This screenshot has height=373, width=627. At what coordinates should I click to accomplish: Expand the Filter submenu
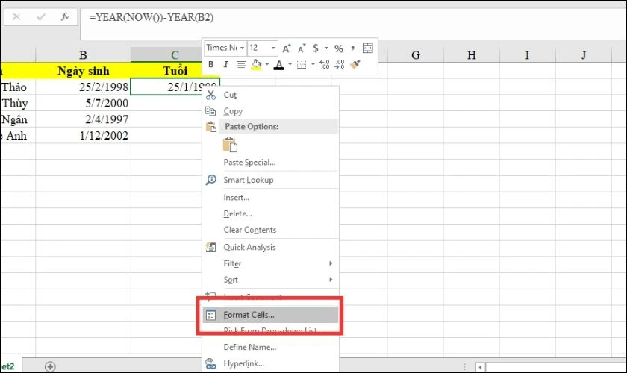point(270,263)
